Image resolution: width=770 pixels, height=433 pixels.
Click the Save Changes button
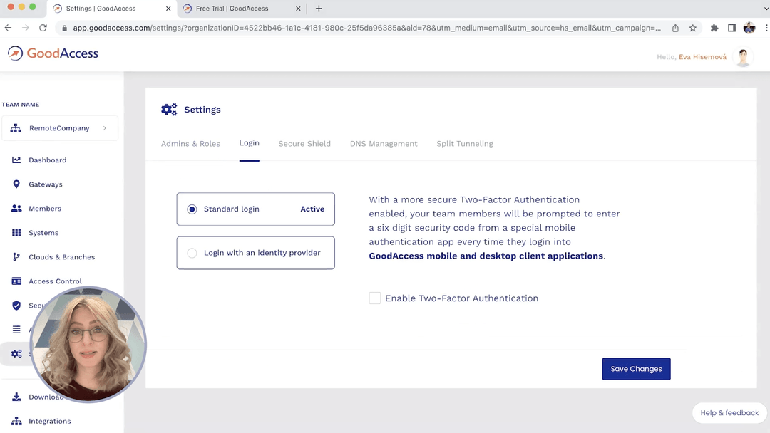pos(635,368)
